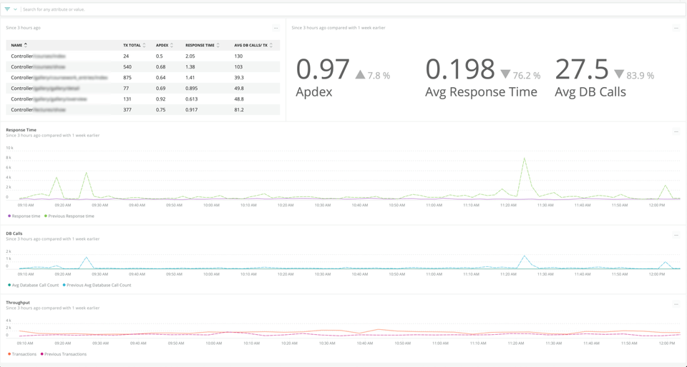687x367 pixels.
Task: Toggle the Avg Database Call Count legend series
Action: click(34, 285)
